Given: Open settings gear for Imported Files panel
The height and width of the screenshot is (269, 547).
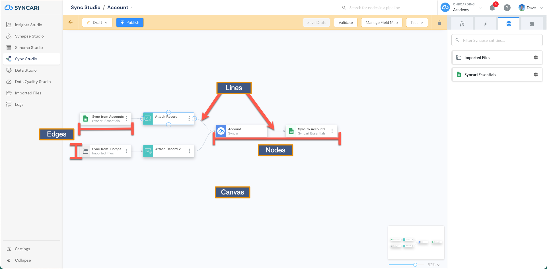Looking at the screenshot, I should pos(536,57).
